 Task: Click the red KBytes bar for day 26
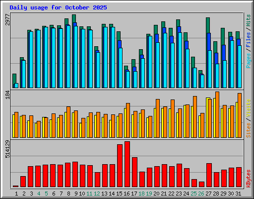(201, 185)
